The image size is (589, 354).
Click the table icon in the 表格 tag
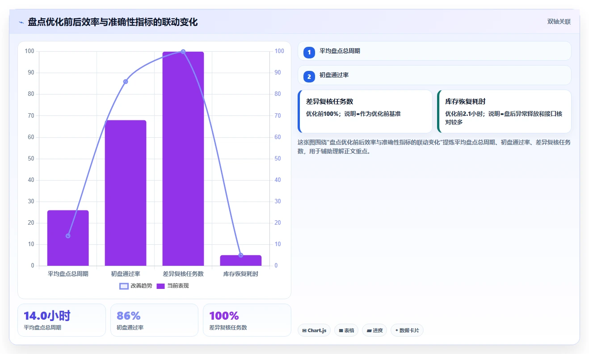coord(341,331)
